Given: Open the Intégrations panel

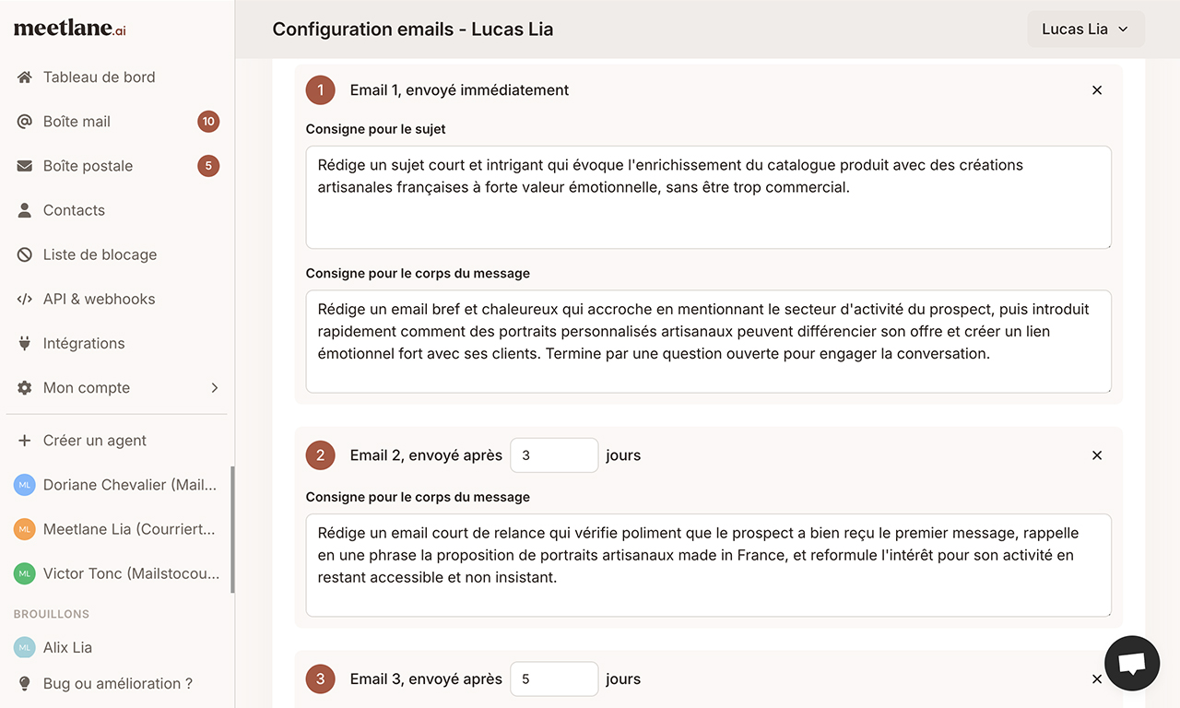Looking at the screenshot, I should pyautogui.click(x=84, y=342).
